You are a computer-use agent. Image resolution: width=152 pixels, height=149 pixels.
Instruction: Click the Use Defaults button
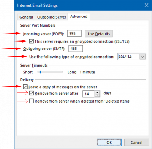[x=99, y=34]
